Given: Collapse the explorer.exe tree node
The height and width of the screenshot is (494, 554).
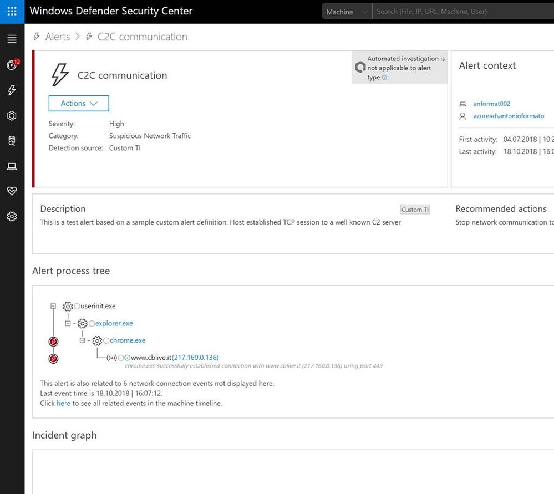Looking at the screenshot, I should (x=68, y=323).
